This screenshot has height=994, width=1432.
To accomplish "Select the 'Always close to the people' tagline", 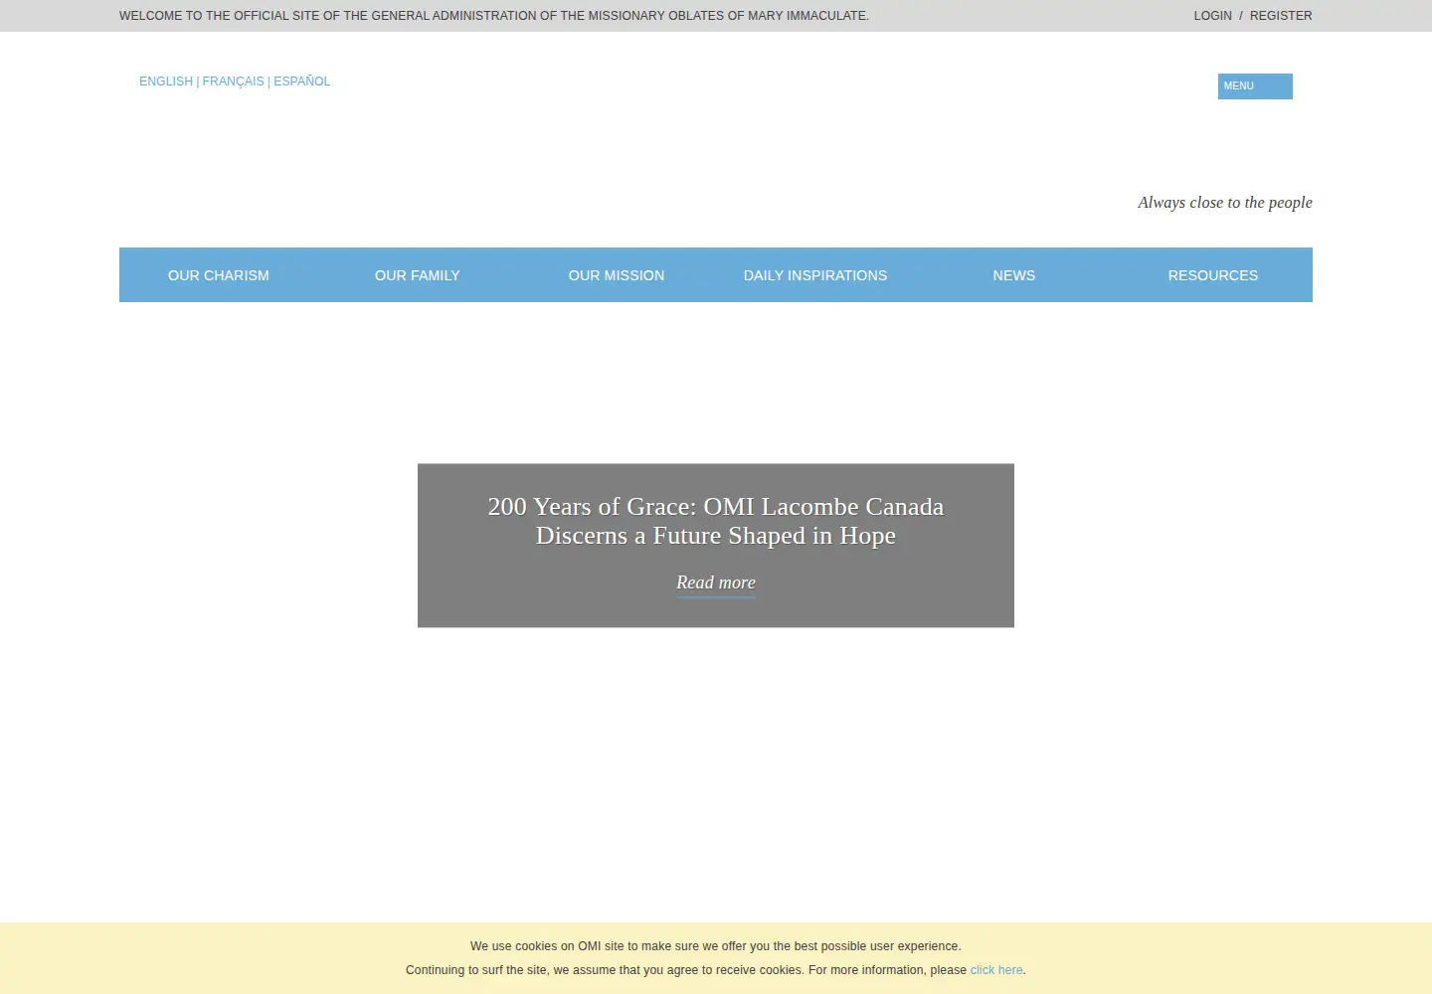I will (1225, 203).
